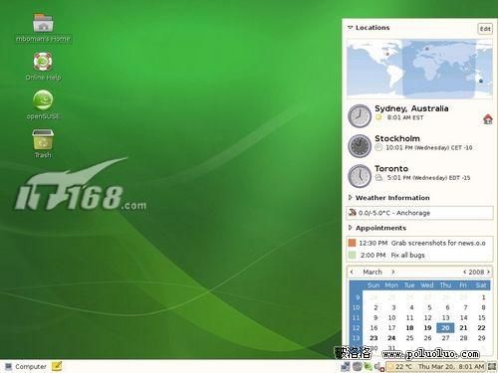Click the Stockholm clock face icon
498x373 pixels.
click(360, 146)
